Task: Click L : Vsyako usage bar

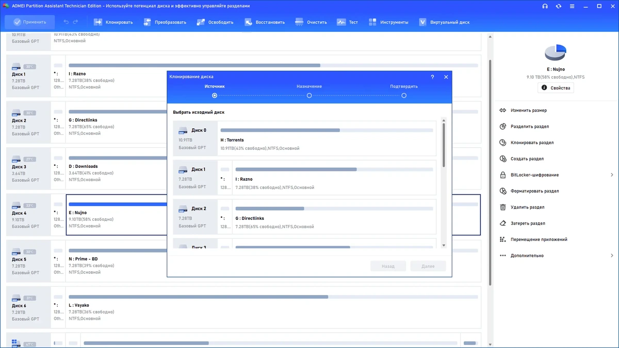Action: [273, 297]
